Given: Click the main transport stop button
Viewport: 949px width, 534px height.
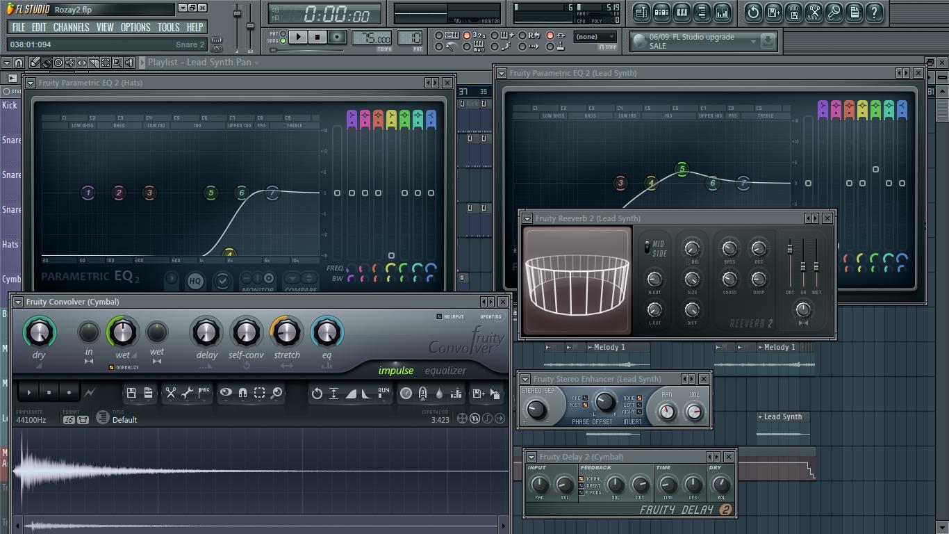Looking at the screenshot, I should pos(317,37).
